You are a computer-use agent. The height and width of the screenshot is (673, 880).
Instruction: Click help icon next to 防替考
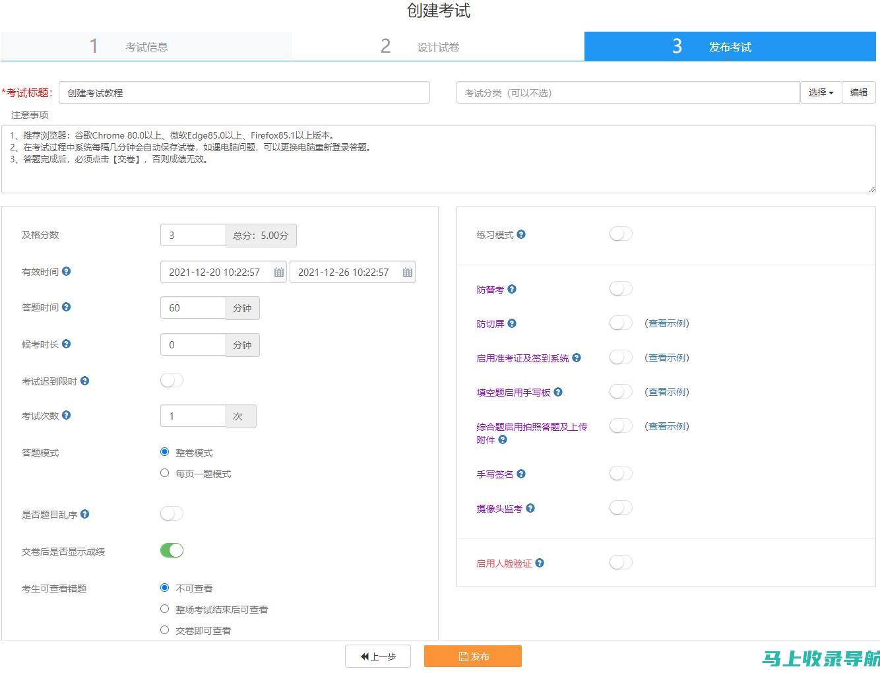coord(512,289)
